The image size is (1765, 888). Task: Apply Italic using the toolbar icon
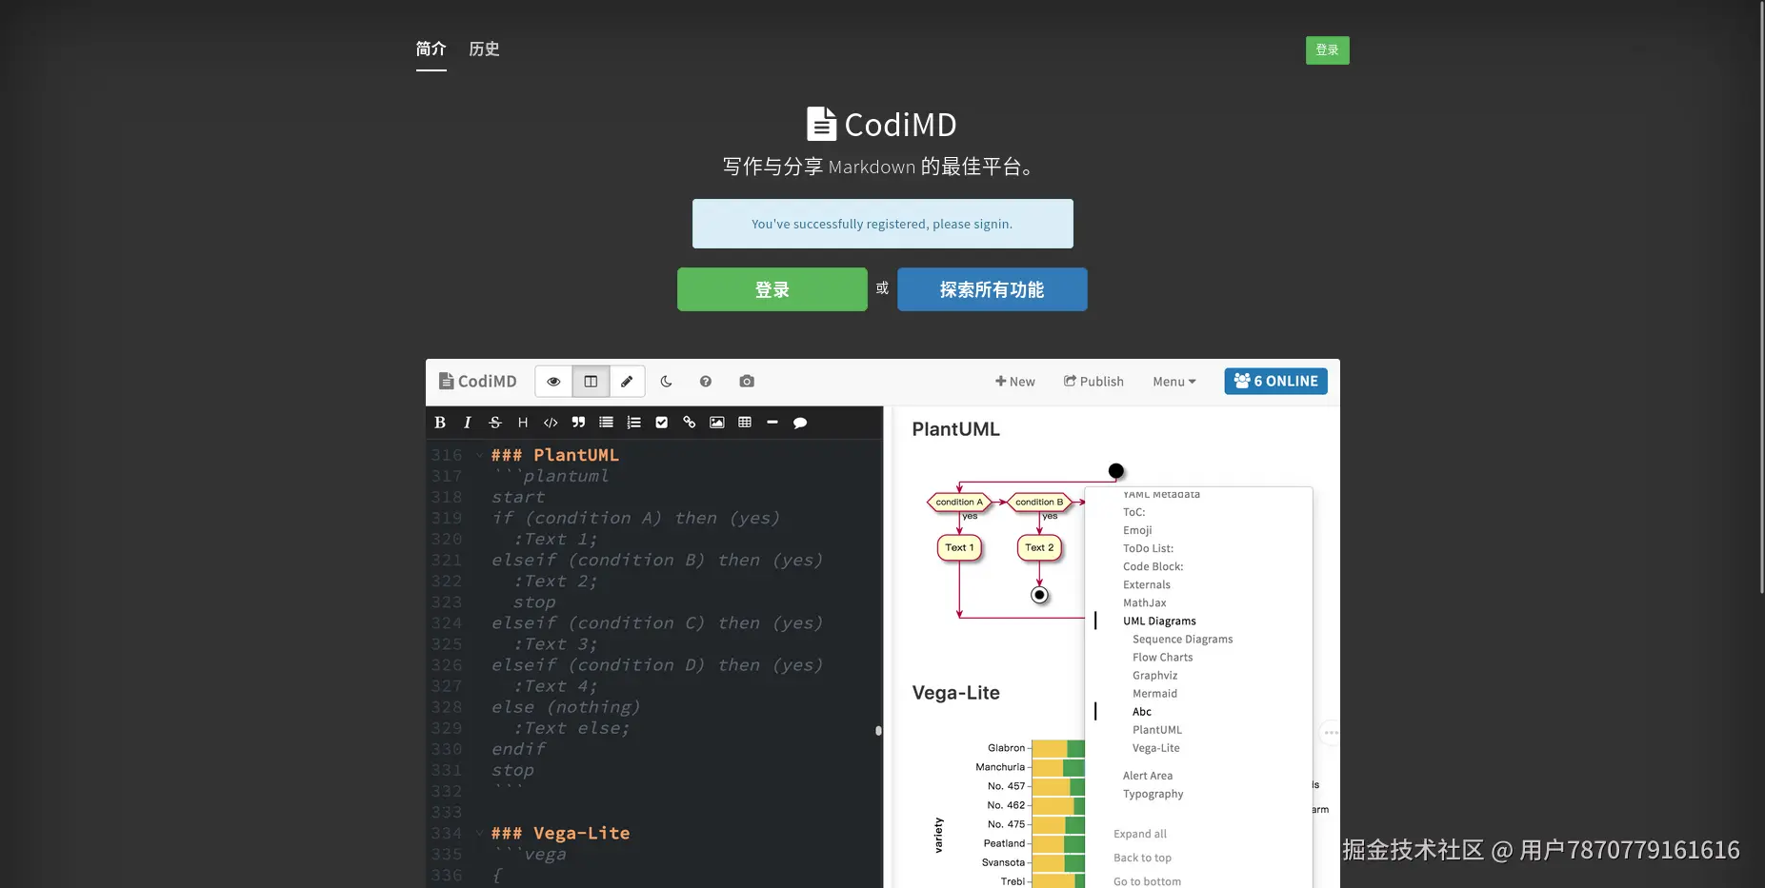point(467,423)
